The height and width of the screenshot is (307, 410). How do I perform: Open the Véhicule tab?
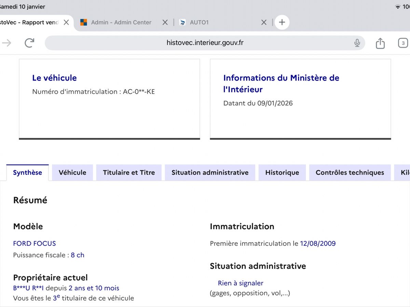tap(72, 173)
